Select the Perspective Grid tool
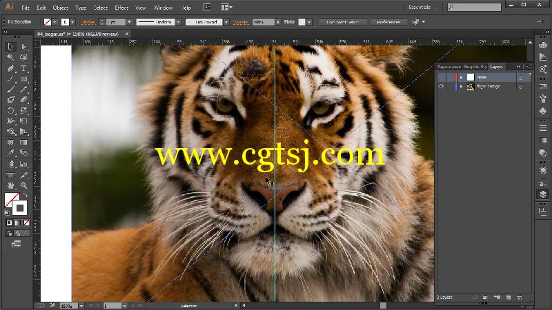552x310 pixels. point(23,132)
